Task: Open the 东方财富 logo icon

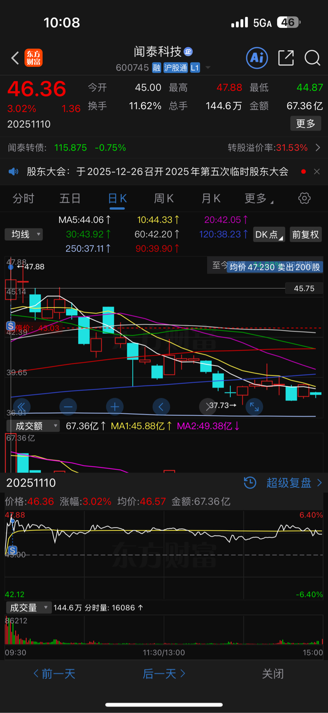Action: coord(33,58)
